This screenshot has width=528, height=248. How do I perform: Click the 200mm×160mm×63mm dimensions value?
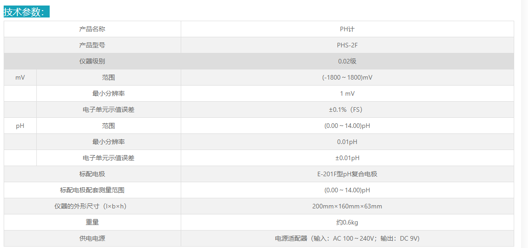pyautogui.click(x=347, y=206)
